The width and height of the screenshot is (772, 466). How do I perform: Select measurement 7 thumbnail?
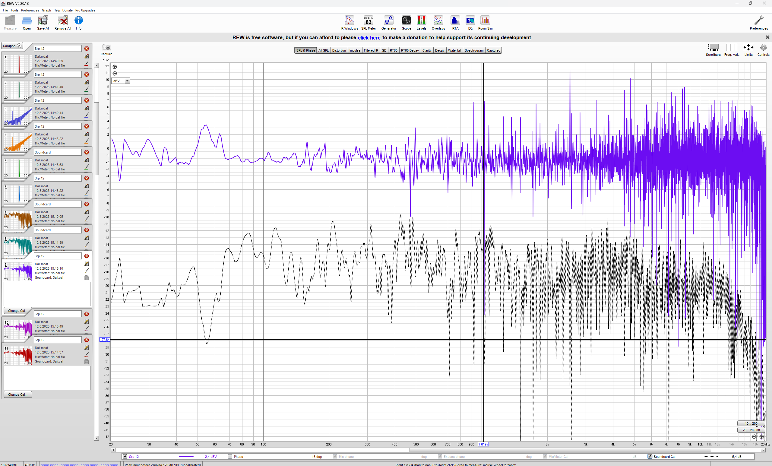pyautogui.click(x=18, y=220)
